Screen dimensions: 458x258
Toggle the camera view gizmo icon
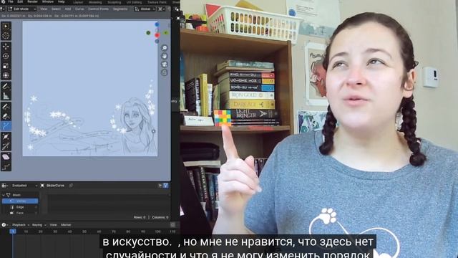coord(165,64)
